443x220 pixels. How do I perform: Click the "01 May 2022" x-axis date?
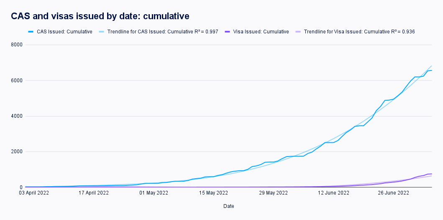click(153, 193)
